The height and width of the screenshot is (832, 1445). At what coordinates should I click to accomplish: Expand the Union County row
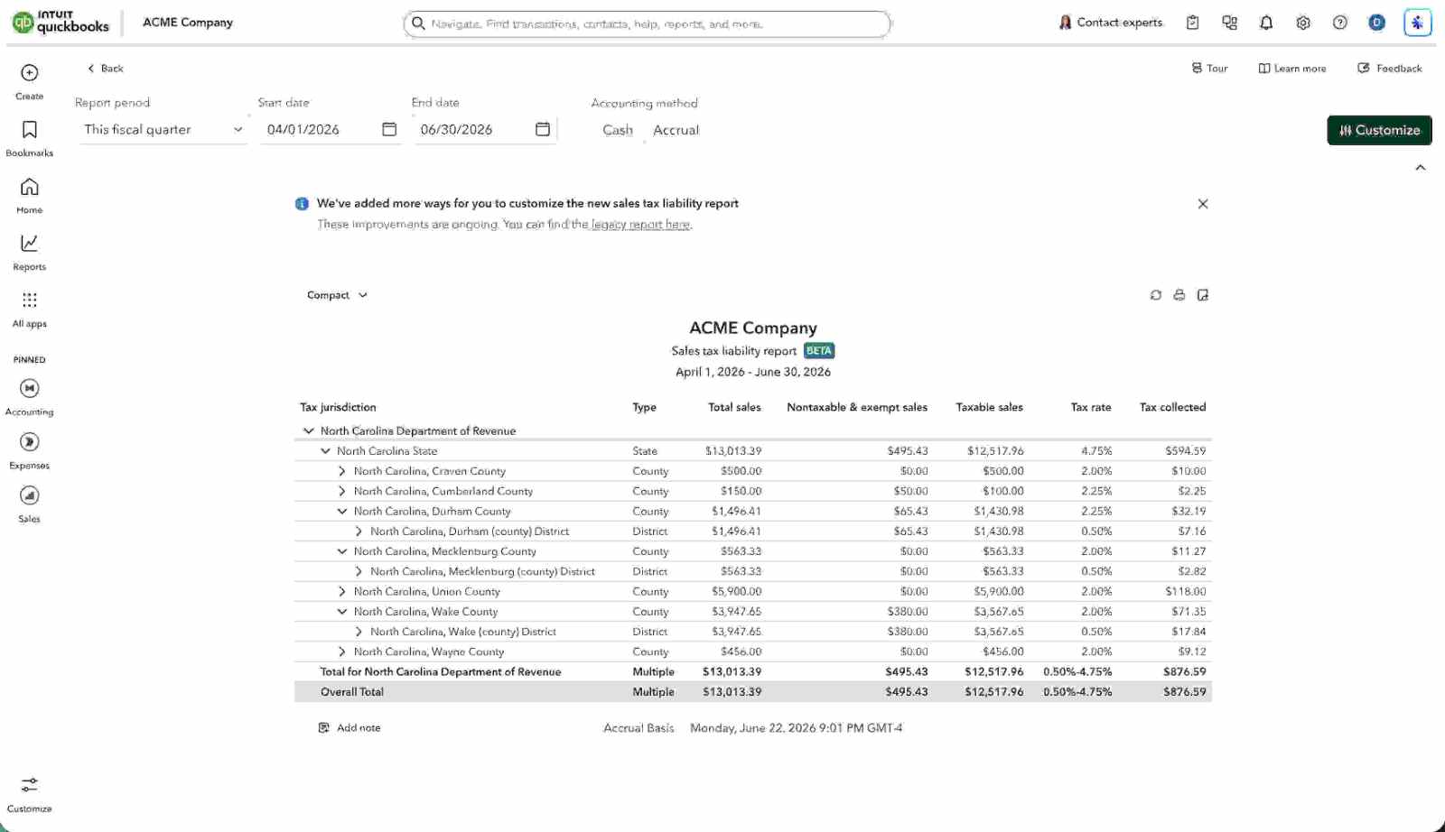click(341, 591)
